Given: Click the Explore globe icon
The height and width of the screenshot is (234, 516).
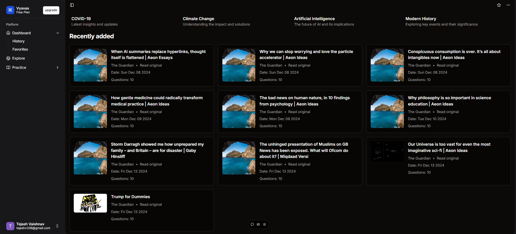Looking at the screenshot, I should (8, 58).
